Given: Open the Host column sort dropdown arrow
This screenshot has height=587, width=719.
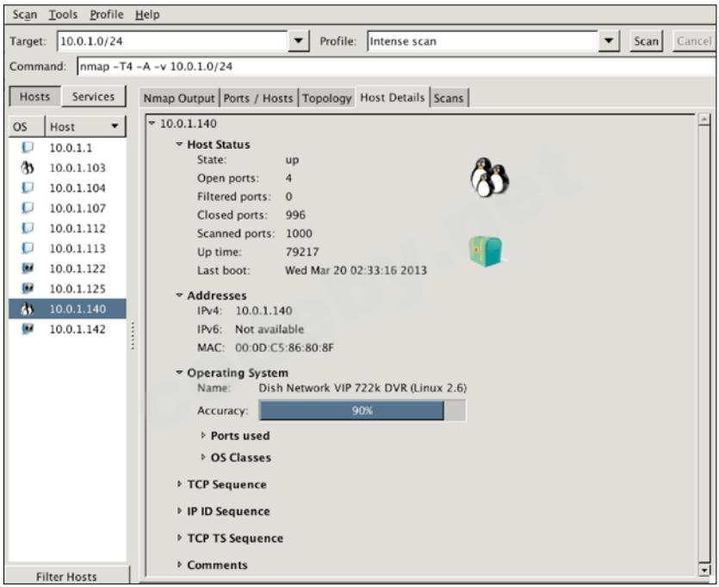Looking at the screenshot, I should (x=115, y=127).
